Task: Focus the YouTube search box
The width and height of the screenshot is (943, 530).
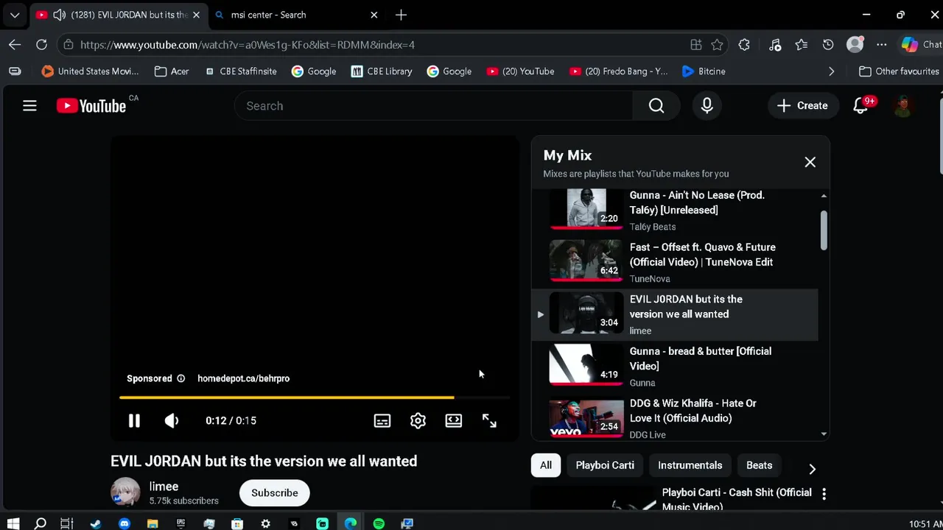Action: [x=433, y=106]
